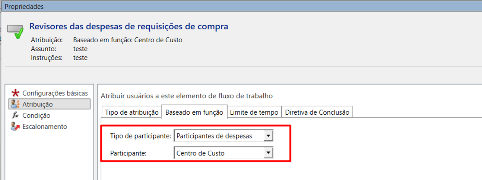
Task: Expand the Participante dropdown arrow
Action: (268, 153)
